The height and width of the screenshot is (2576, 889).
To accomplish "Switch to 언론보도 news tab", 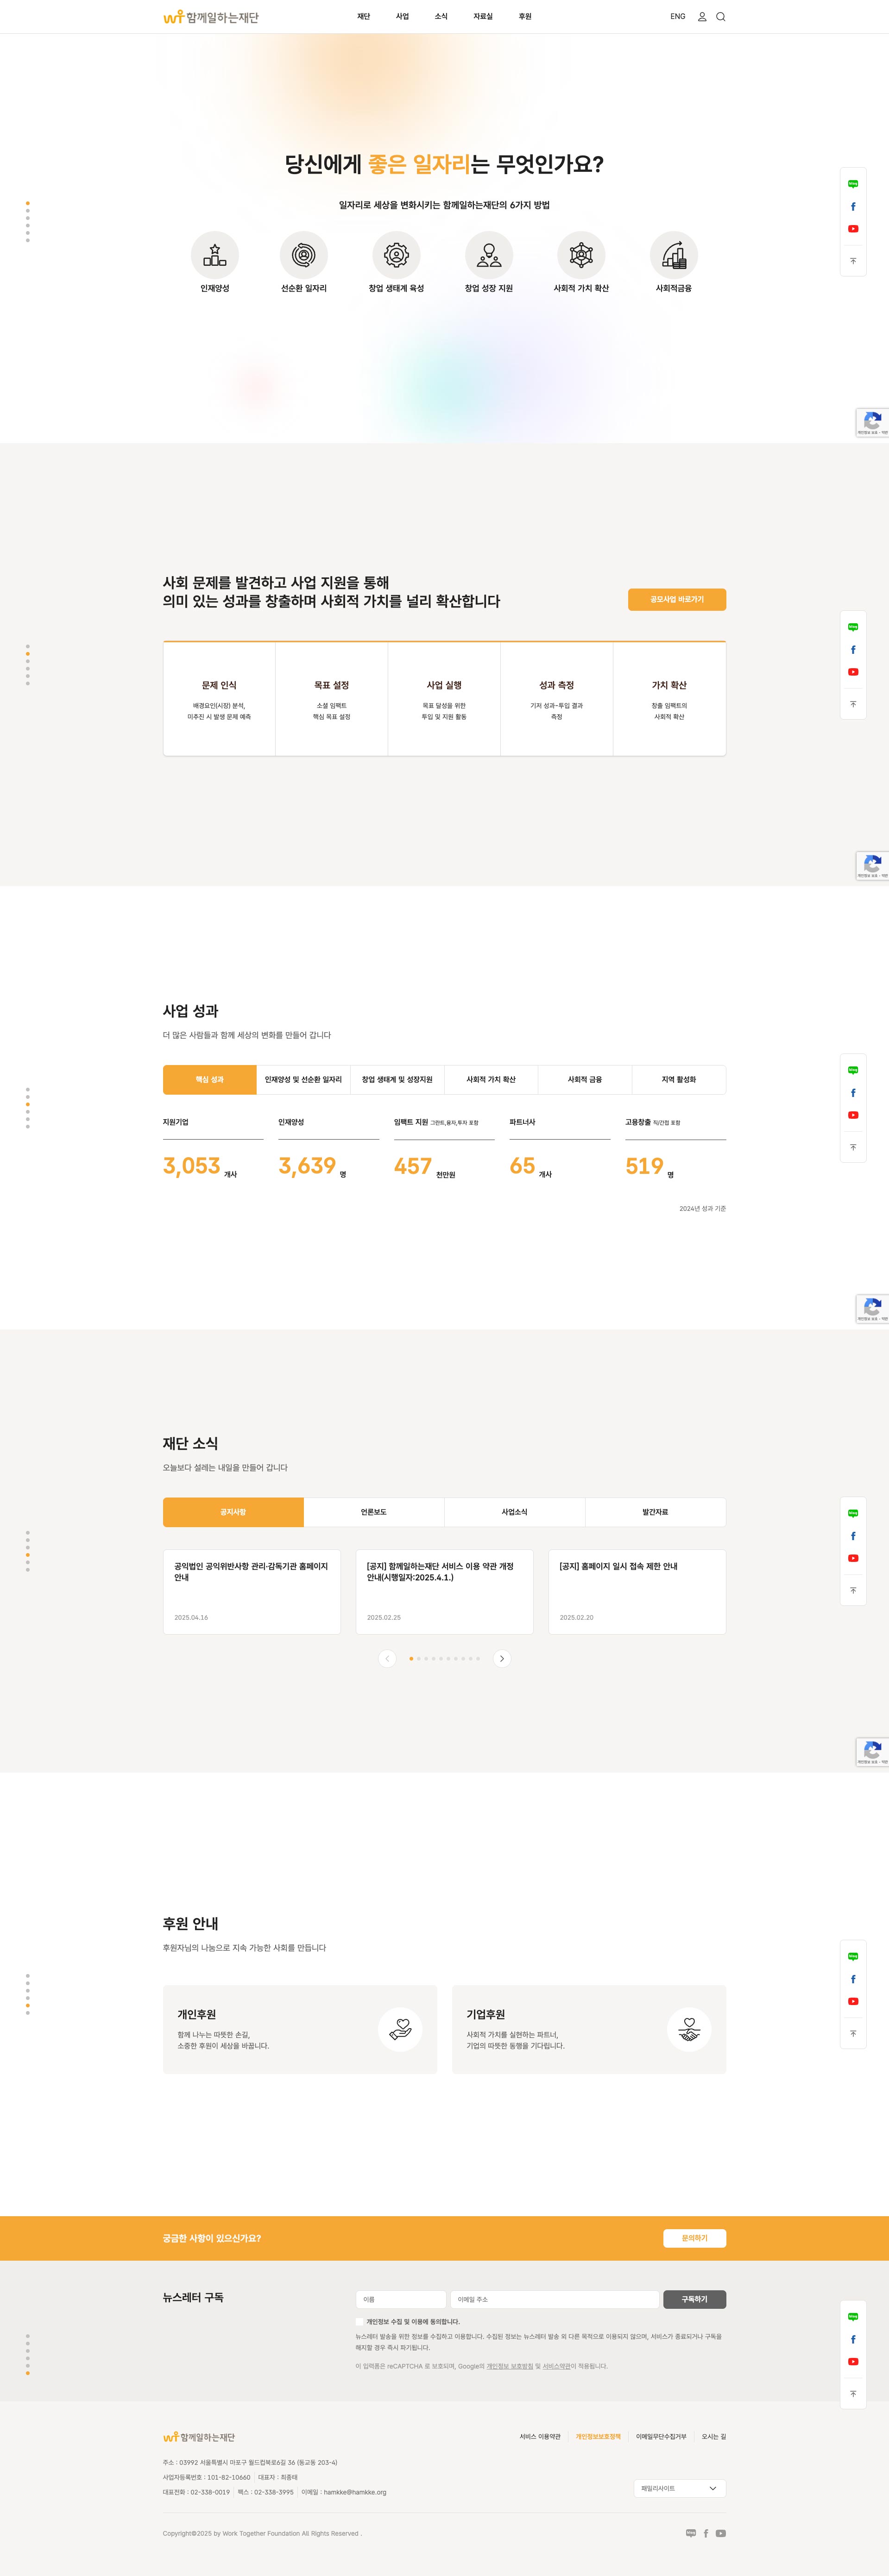I will pyautogui.click(x=374, y=1512).
